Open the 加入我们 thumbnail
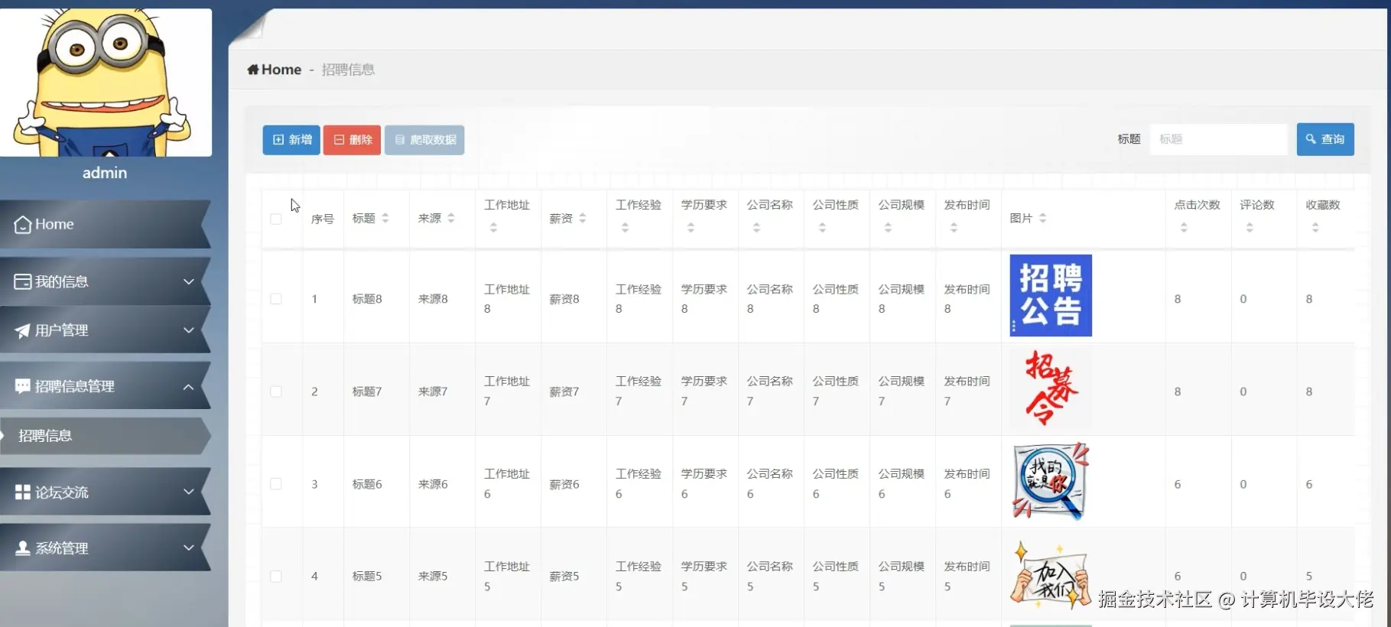 [x=1051, y=575]
